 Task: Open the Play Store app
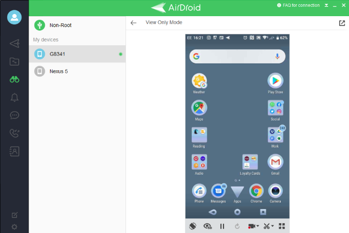pos(276,83)
